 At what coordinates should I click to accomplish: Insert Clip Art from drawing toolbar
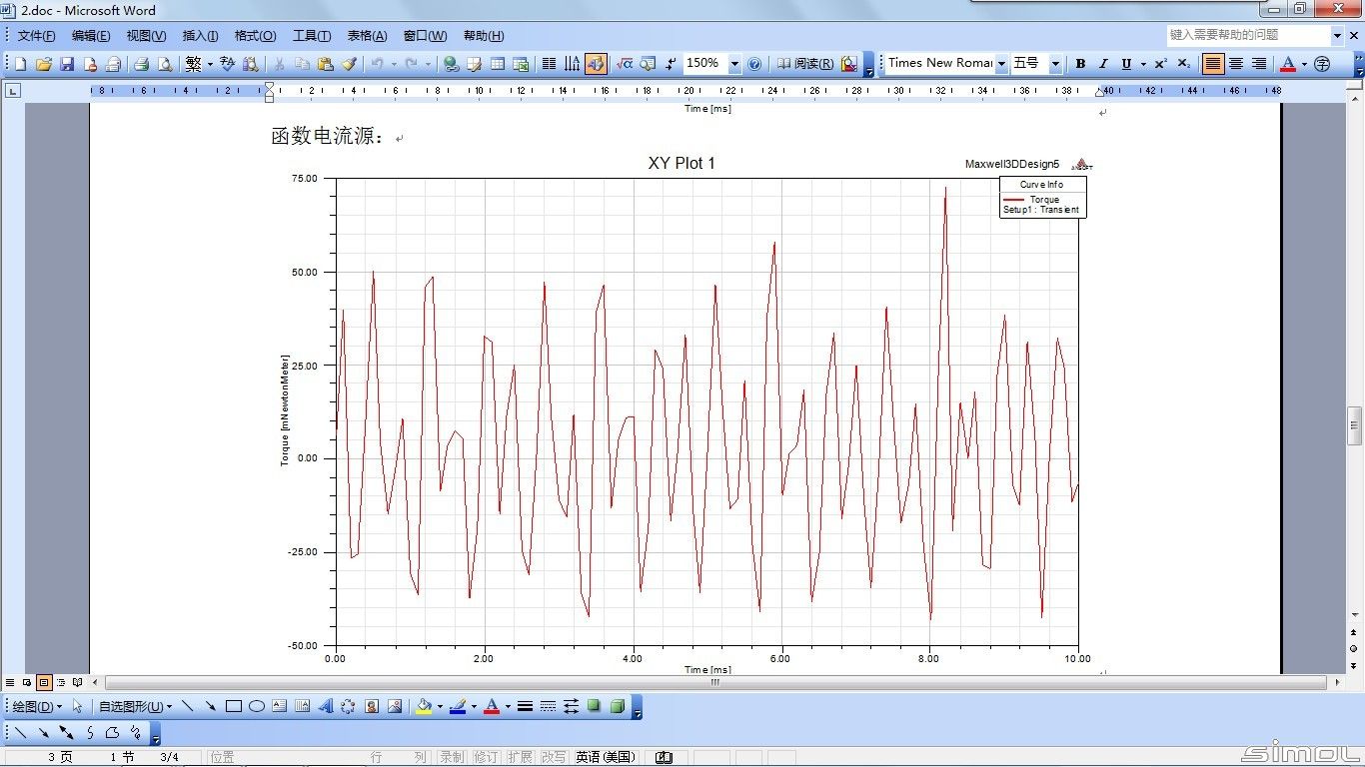(x=372, y=706)
